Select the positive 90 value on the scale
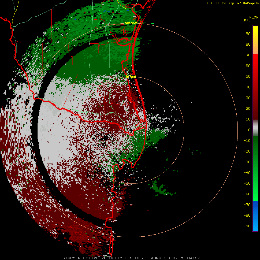260x260 pixels. (x=248, y=34)
